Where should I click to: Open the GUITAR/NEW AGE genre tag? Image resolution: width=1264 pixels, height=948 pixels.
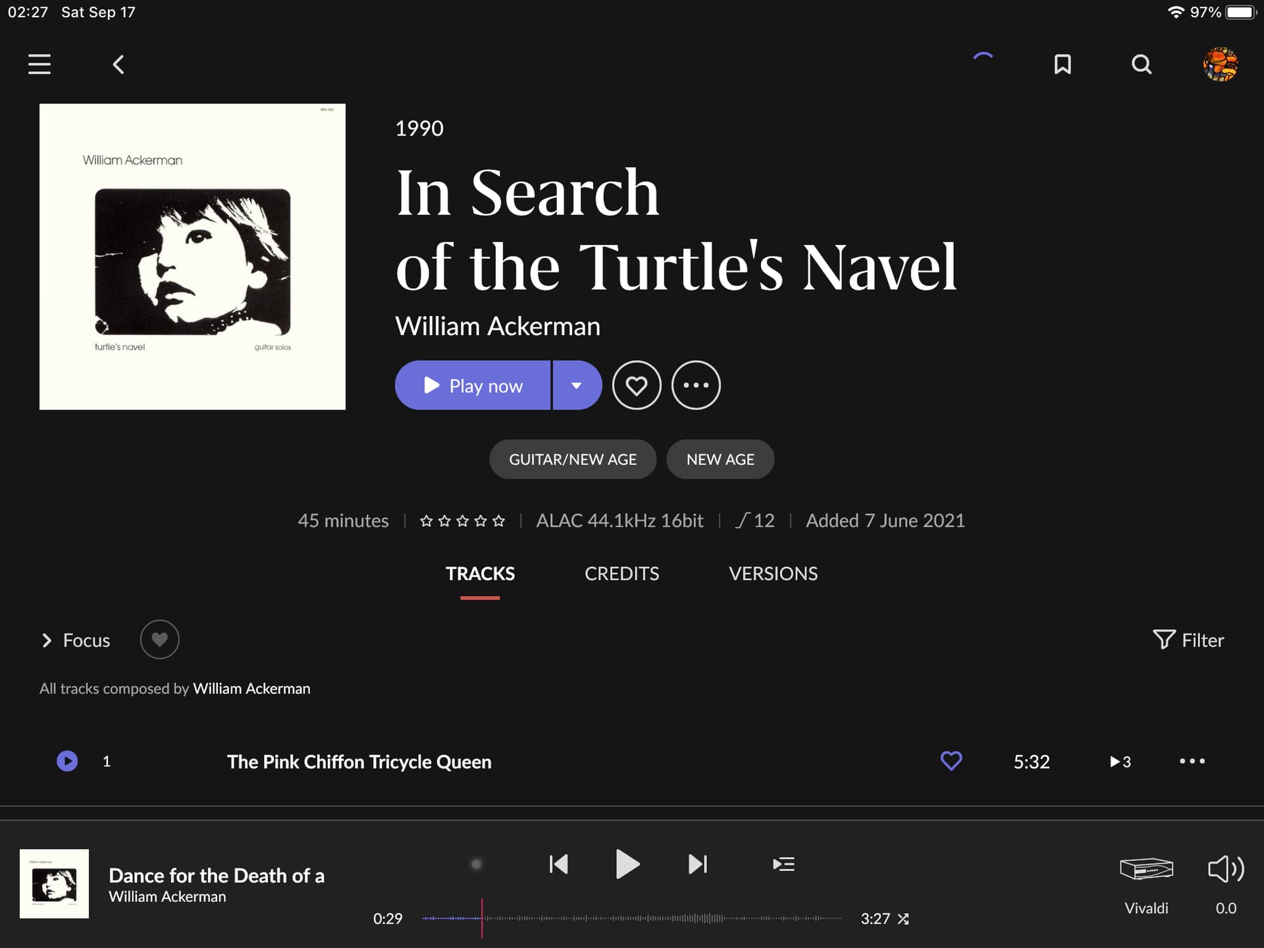click(573, 459)
